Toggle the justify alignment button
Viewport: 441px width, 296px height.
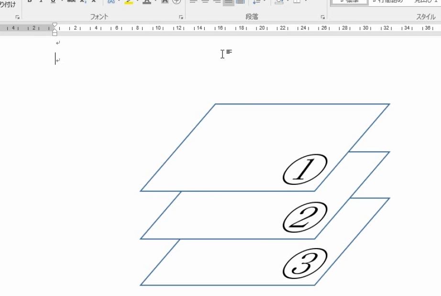tap(228, 2)
